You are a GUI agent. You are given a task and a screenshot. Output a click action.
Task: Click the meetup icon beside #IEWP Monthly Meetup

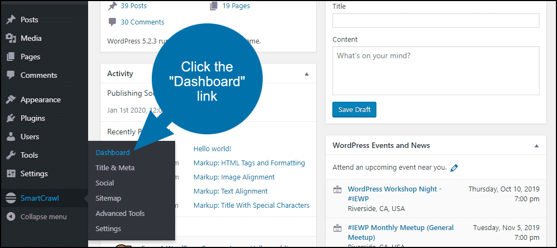click(337, 228)
